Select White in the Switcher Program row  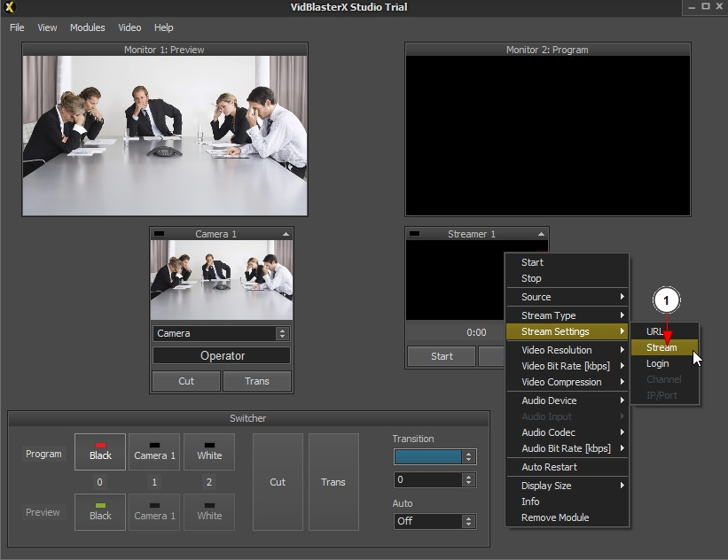209,452
